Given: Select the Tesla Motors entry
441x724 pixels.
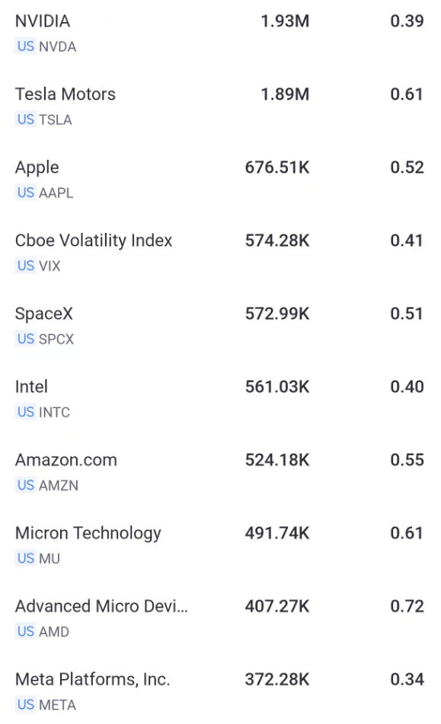Looking at the screenshot, I should (220, 106).
